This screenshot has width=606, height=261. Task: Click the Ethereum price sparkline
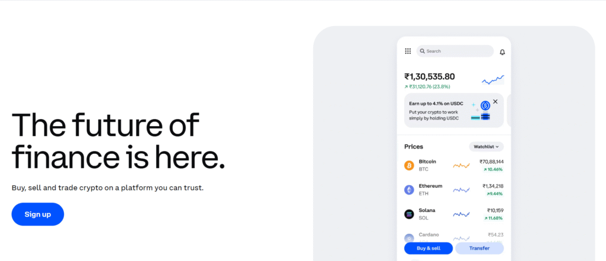coord(461,190)
